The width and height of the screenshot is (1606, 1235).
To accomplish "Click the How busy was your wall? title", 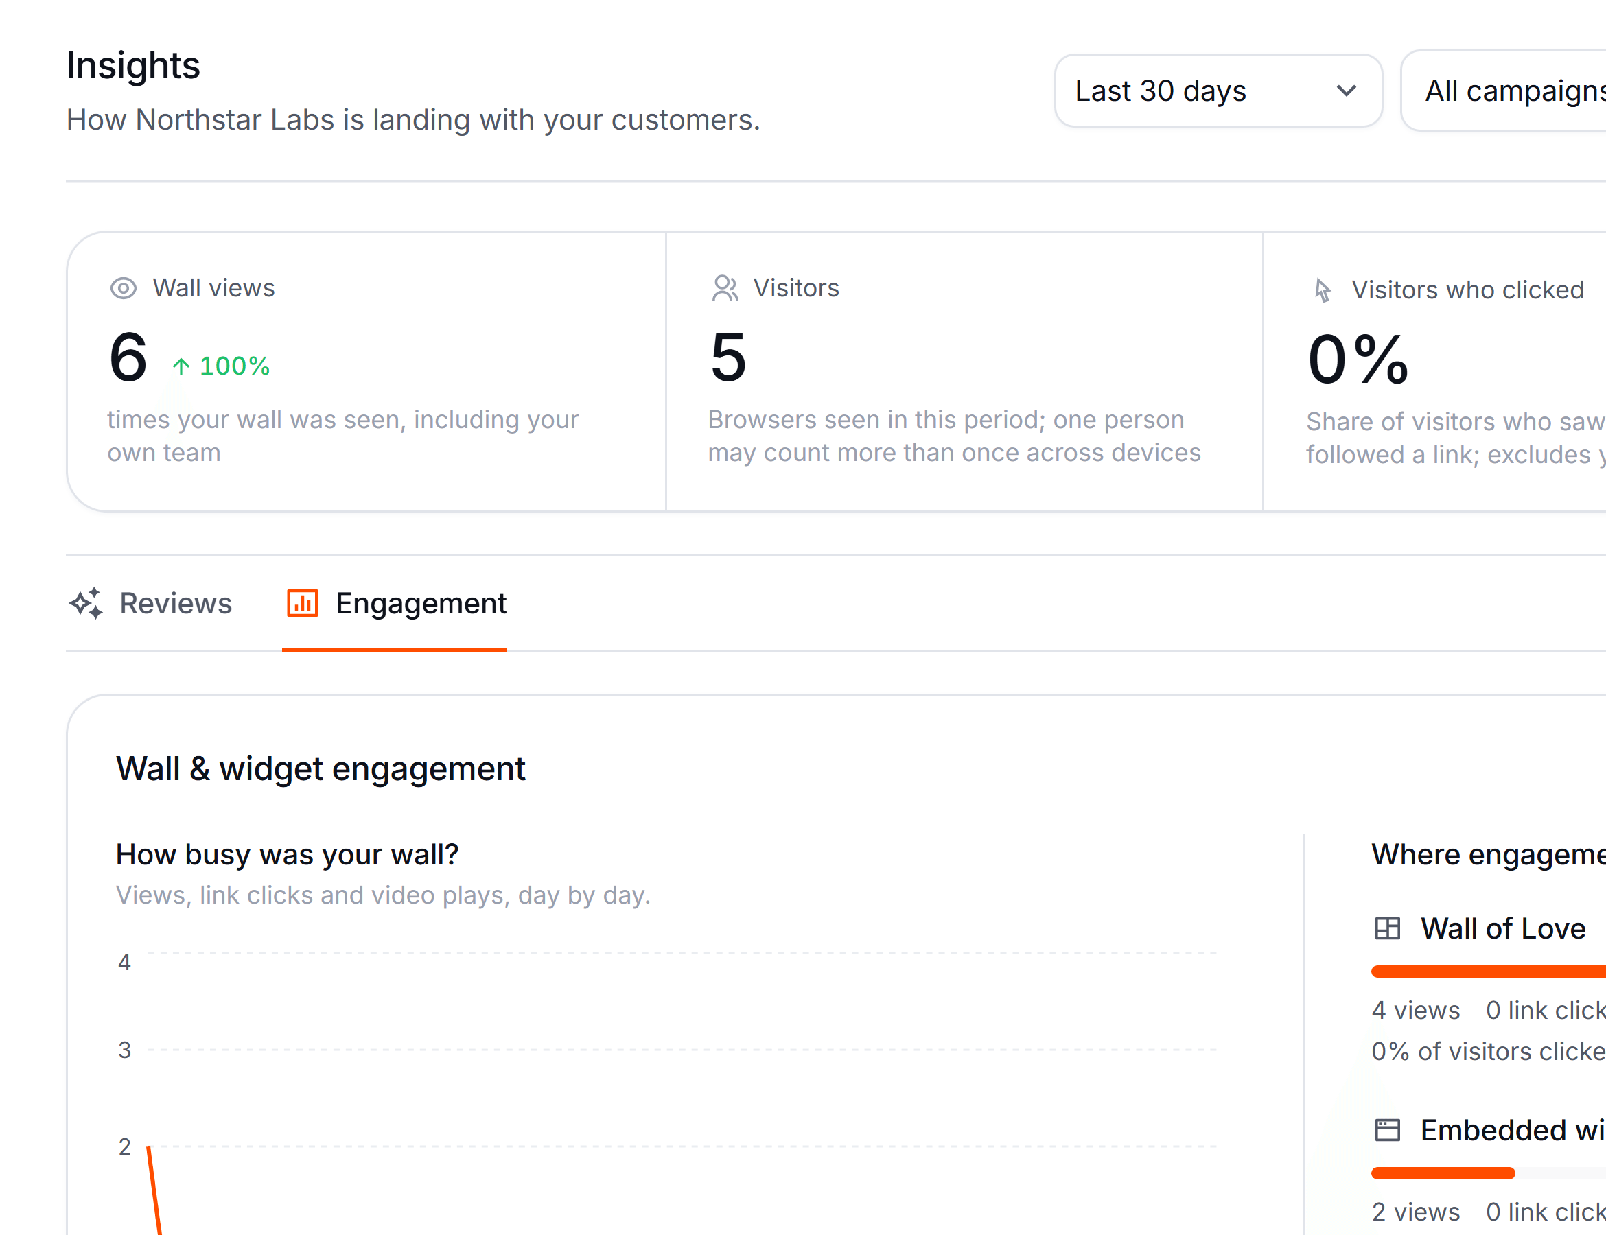I will 288,855.
